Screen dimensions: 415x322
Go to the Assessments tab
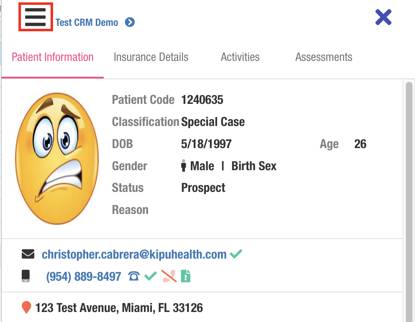[x=324, y=57]
